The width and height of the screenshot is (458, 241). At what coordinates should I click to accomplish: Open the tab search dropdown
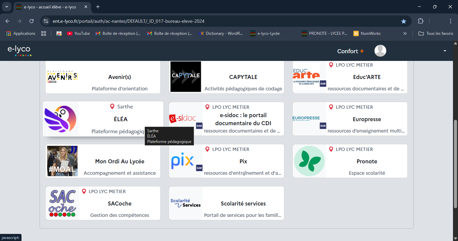(x=6, y=7)
